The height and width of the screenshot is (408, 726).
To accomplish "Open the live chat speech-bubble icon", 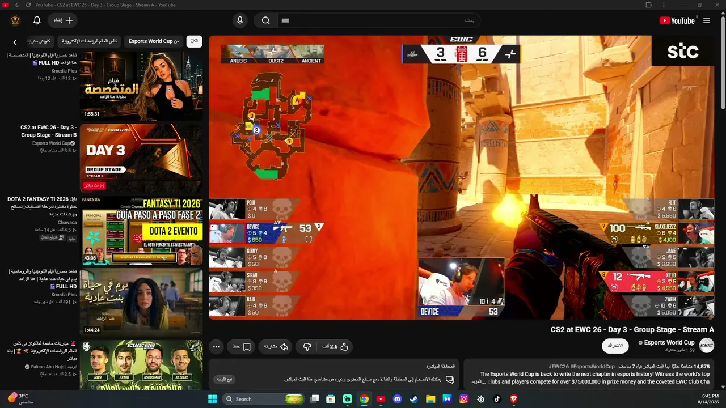I will (450, 379).
